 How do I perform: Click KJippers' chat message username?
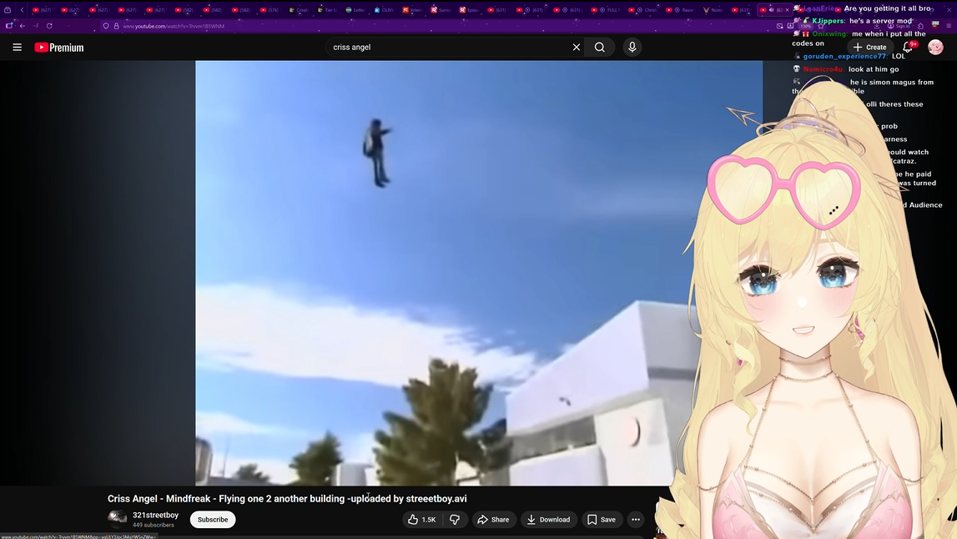point(829,21)
